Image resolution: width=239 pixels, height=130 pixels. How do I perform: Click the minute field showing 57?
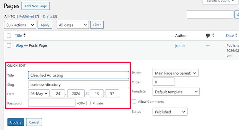tap(112, 94)
